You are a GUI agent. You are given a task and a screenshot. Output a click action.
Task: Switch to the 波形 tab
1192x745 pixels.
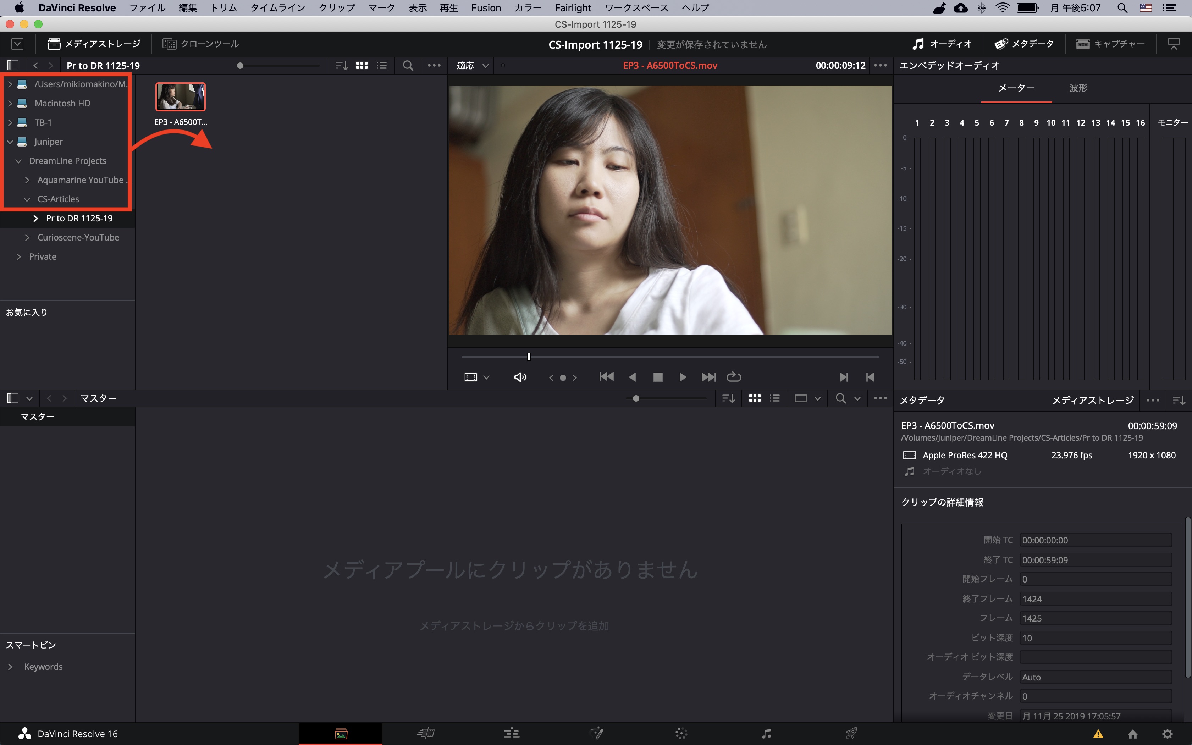1078,88
